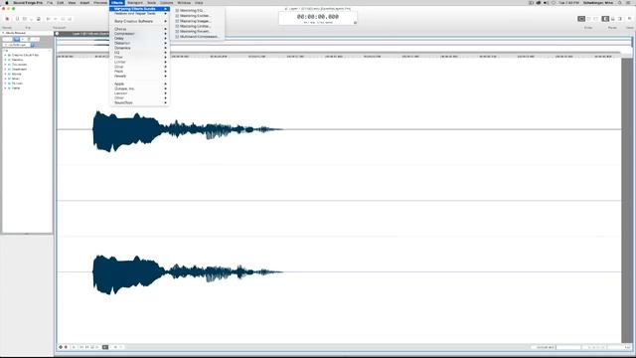636x358 pixels.
Task: Click the audio file tab close circle
Action: coord(58,34)
